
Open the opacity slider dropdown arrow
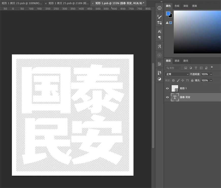pos(211,74)
